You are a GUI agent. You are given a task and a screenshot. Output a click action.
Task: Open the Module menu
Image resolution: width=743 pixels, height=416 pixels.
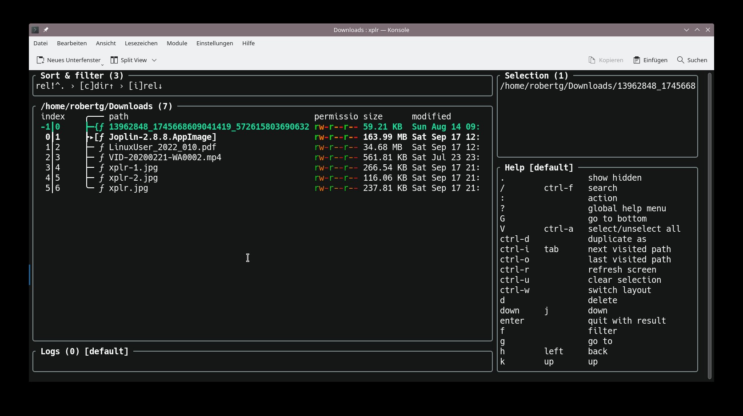coord(177,43)
